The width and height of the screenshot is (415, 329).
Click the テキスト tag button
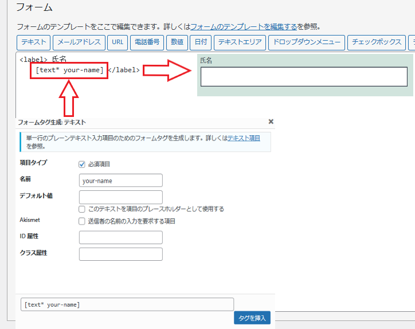33,42
